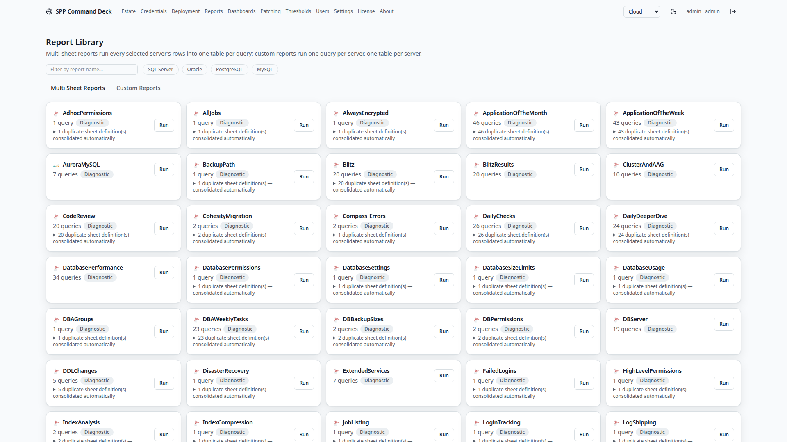
Task: Run the DatabasePerformance report
Action: (164, 273)
